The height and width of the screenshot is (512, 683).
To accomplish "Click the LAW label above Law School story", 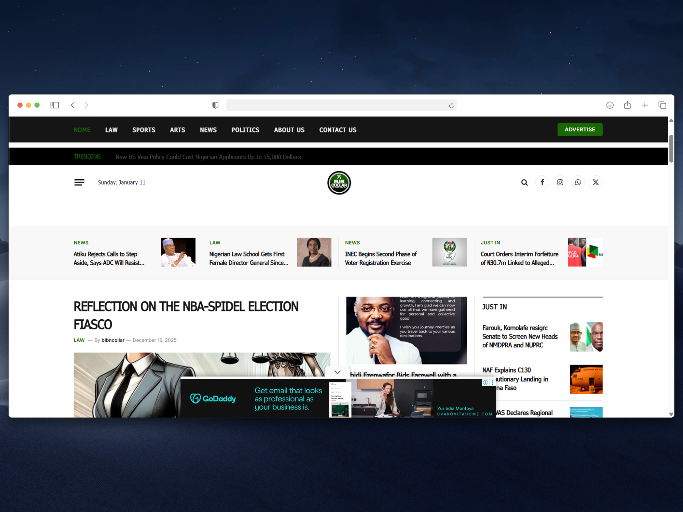I will pos(215,242).
